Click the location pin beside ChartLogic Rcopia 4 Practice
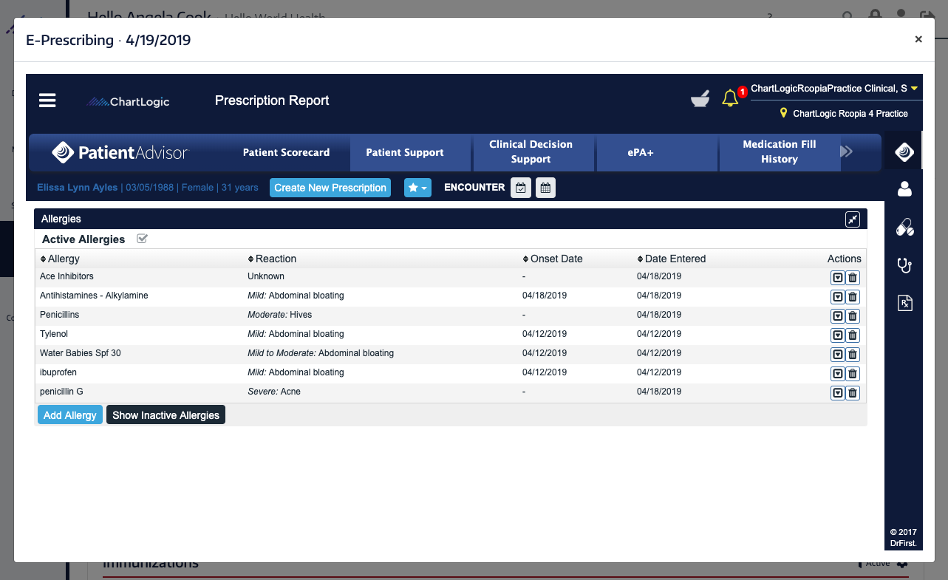The width and height of the screenshot is (948, 580). point(784,114)
